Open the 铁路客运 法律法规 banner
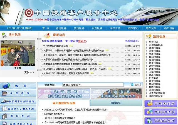Image resolution: width=178 pixels, height=125 pixels. [64, 93]
